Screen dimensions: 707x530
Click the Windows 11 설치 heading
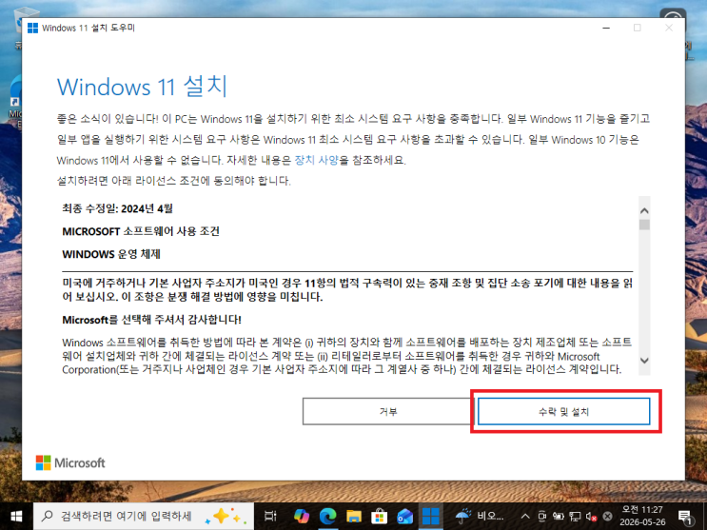(142, 87)
